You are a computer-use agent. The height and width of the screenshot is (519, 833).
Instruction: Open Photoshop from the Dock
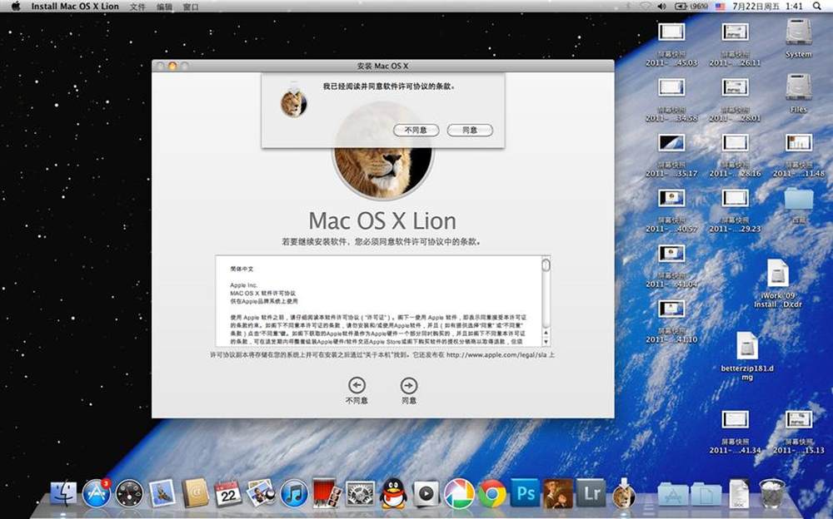525,493
